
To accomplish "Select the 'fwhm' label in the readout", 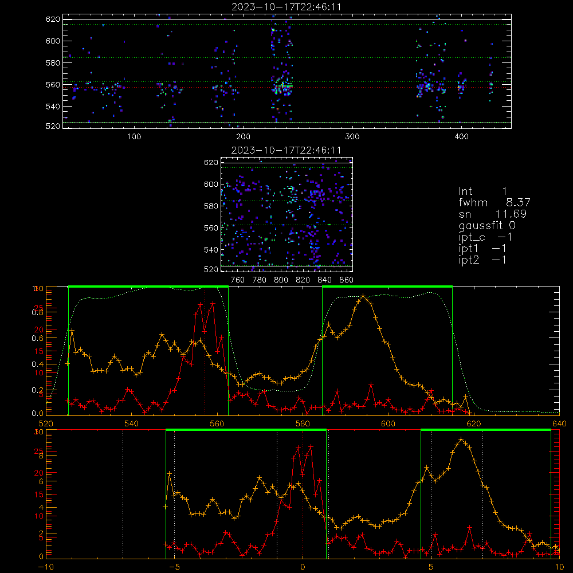I will click(x=473, y=202).
